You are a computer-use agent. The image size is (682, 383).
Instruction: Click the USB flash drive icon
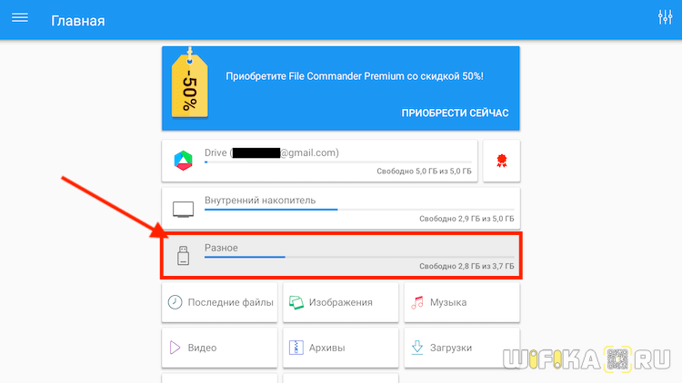click(183, 255)
